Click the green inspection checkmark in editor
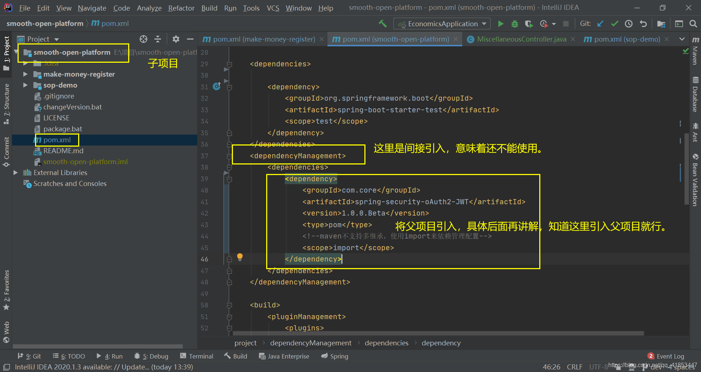This screenshot has height=372, width=701. [x=685, y=52]
